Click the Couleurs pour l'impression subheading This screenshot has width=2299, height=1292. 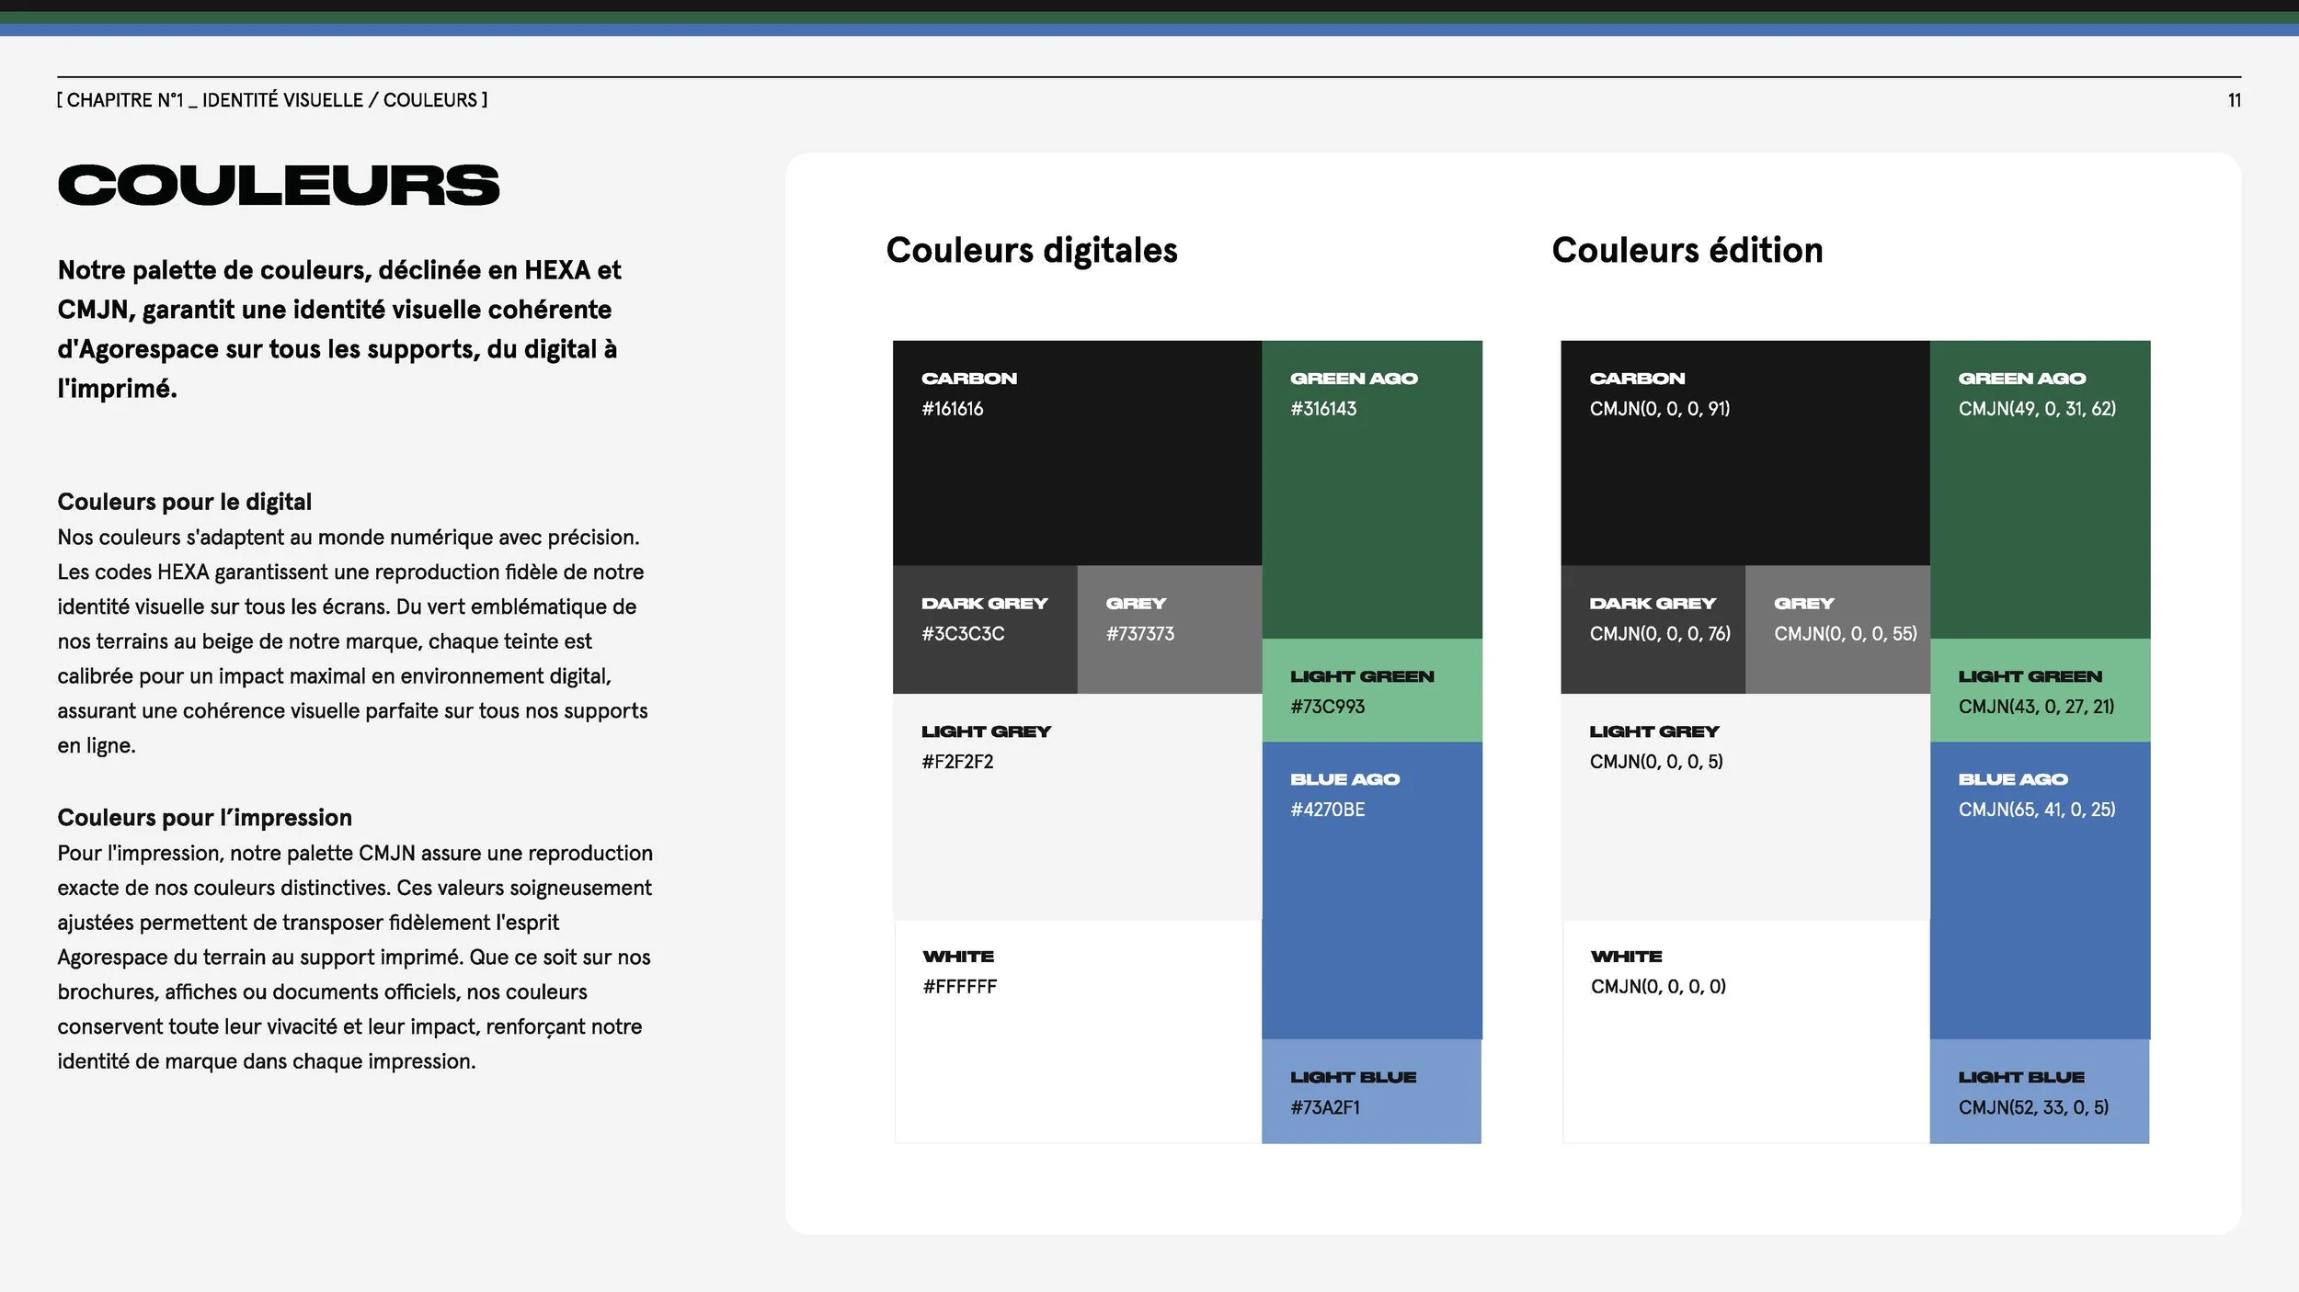tap(204, 817)
